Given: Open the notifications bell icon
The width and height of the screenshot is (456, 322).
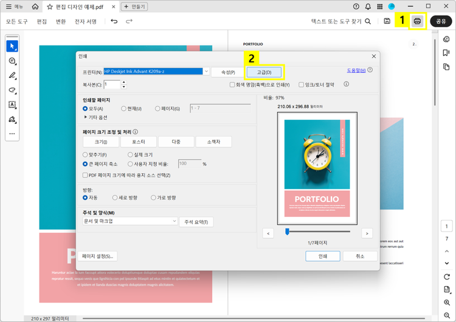Looking at the screenshot, I should tap(368, 7).
